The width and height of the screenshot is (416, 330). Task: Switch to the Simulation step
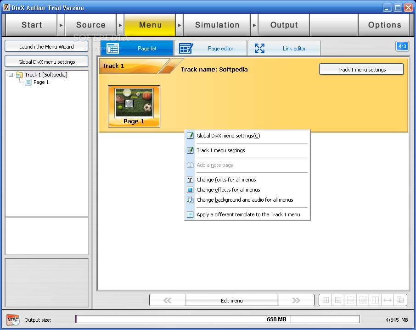click(x=217, y=25)
